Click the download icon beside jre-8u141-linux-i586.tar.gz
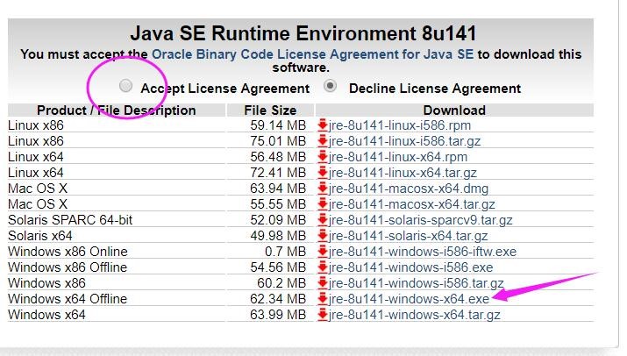Image resolution: width=627 pixels, height=356 pixels. 323,141
